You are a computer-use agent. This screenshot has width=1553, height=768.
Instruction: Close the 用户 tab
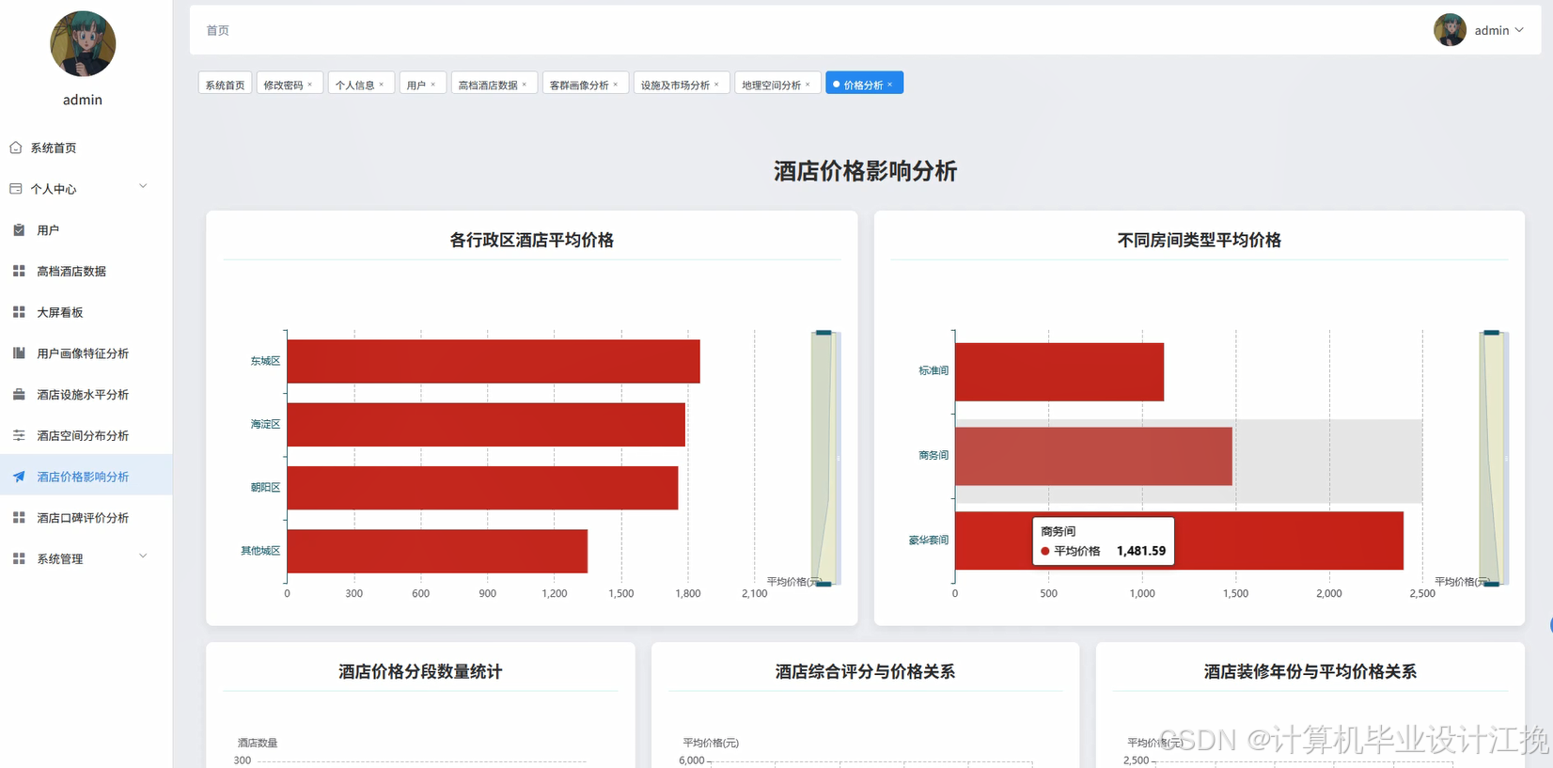(433, 85)
